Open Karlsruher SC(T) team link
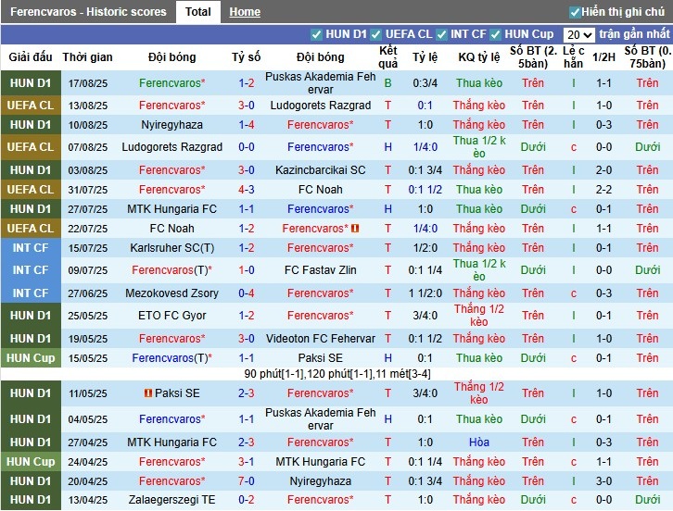Viewport: 673px width, 511px height. (171, 248)
